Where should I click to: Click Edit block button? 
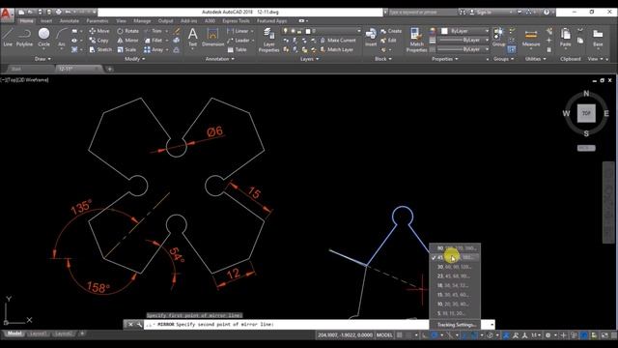click(388, 41)
